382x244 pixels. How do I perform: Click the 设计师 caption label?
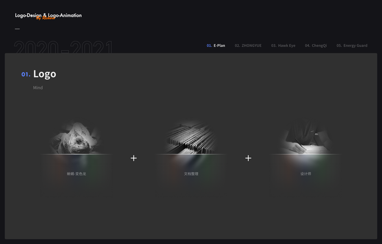pos(306,174)
